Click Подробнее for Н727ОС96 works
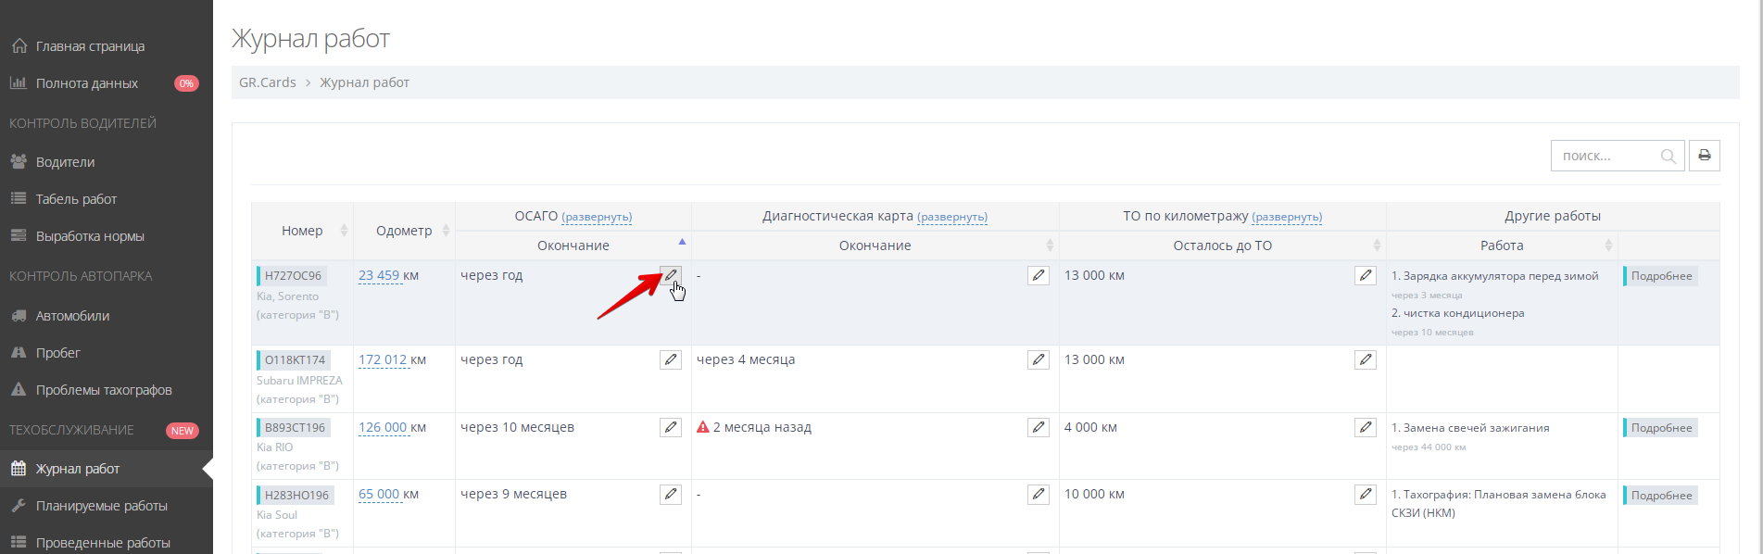 1661,276
